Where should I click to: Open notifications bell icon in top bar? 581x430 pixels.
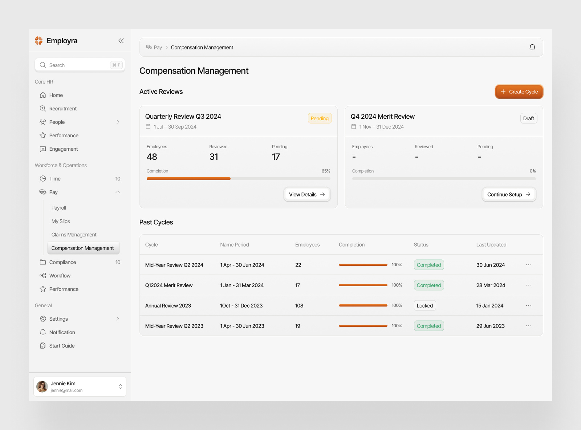pyautogui.click(x=532, y=47)
